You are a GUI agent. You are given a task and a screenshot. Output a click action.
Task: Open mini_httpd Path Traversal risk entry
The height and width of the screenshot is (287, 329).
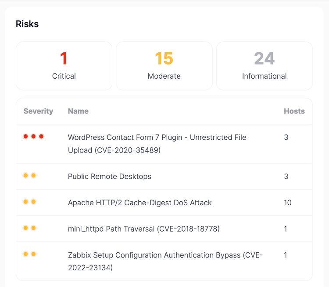click(144, 229)
